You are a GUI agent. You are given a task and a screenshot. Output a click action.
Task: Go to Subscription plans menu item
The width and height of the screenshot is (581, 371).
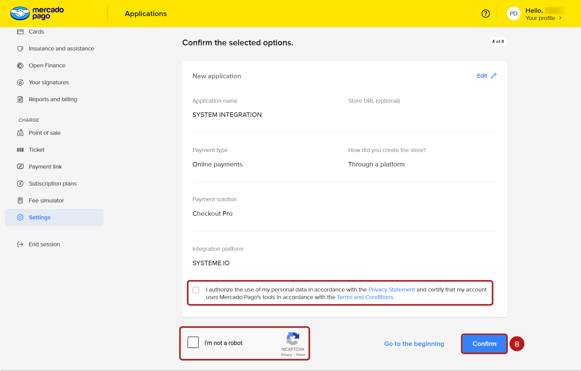click(x=52, y=184)
